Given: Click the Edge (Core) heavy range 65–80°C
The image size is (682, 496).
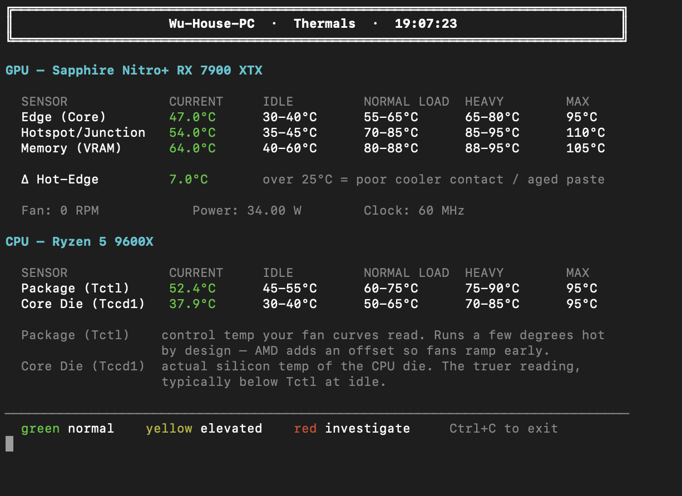Looking at the screenshot, I should (492, 117).
